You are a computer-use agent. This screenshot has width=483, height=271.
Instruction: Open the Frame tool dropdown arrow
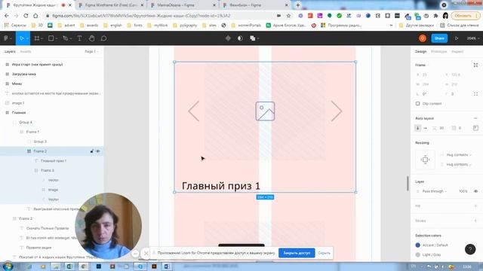click(x=42, y=38)
